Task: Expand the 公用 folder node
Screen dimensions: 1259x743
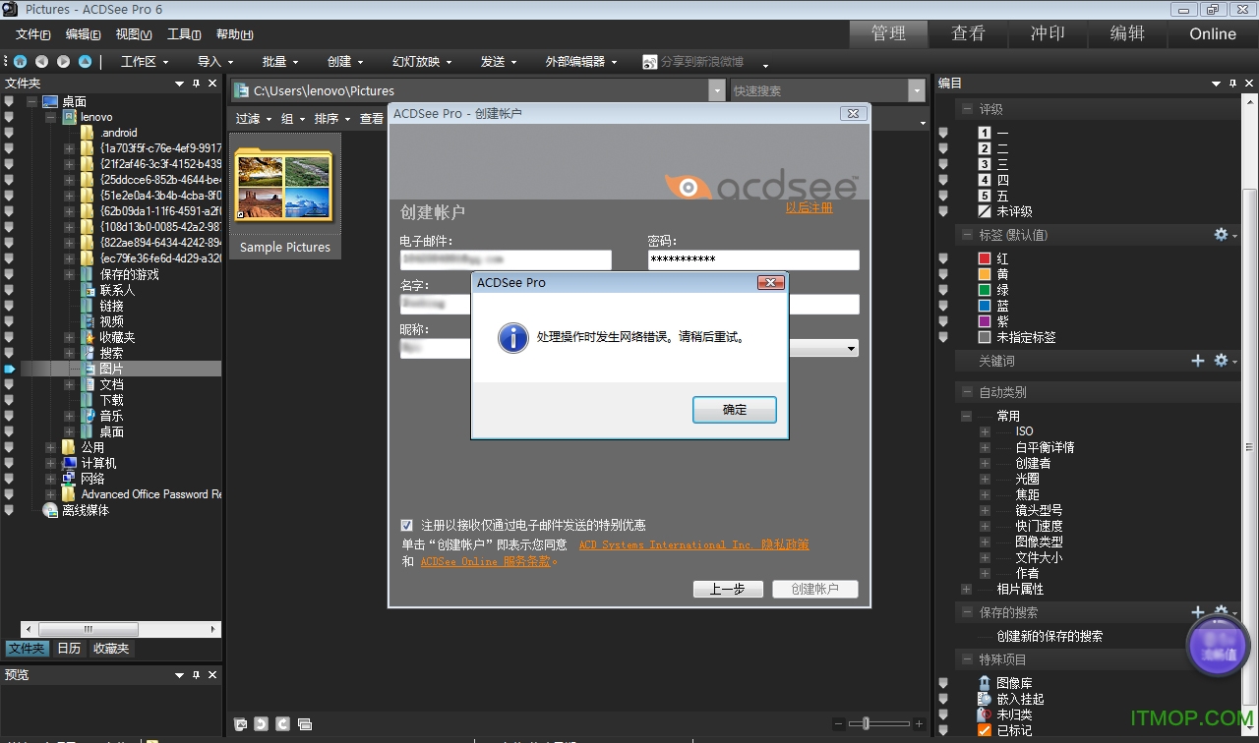Action: click(50, 447)
